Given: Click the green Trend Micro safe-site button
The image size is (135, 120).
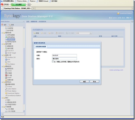Looking at the screenshot, I should click(x=18, y=4).
